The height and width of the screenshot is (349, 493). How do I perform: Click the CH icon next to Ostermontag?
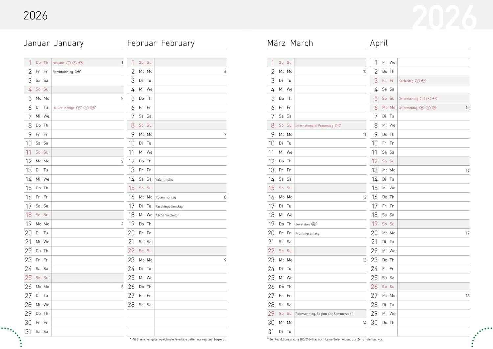point(434,108)
